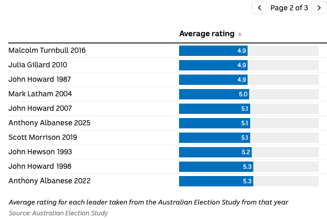Click Anthony Albanese 2022 row label
The width and height of the screenshot is (327, 219).
49,181
